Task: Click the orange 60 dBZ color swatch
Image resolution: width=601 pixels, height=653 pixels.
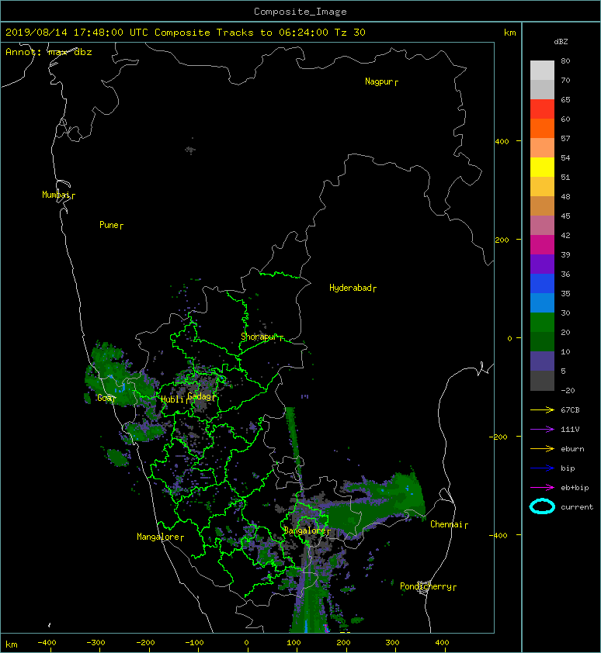Action: point(542,128)
